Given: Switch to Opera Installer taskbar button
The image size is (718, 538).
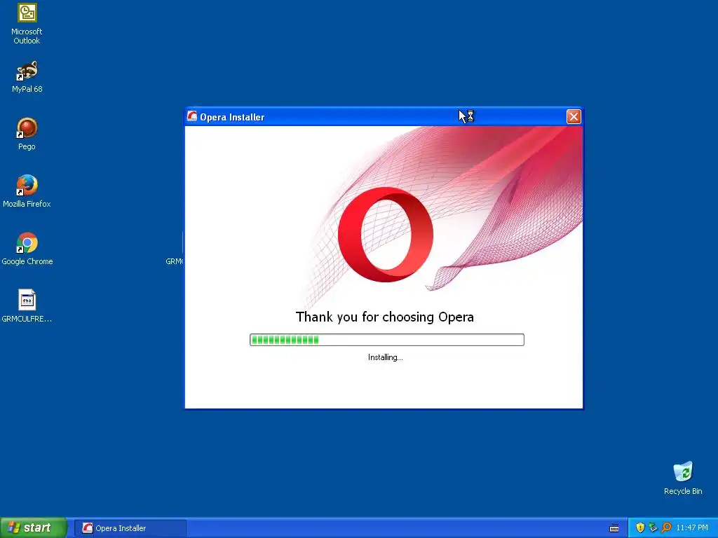Looking at the screenshot, I should [x=130, y=528].
